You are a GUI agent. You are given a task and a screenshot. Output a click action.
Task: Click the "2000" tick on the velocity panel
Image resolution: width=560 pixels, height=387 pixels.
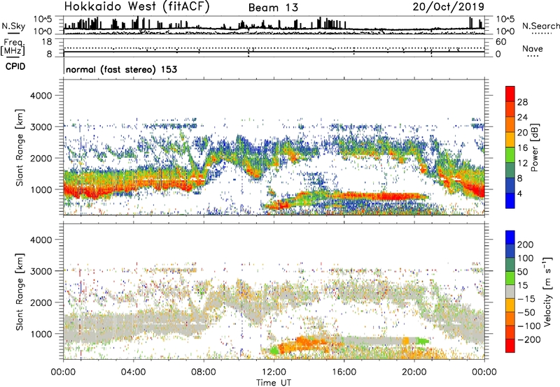[41, 302]
